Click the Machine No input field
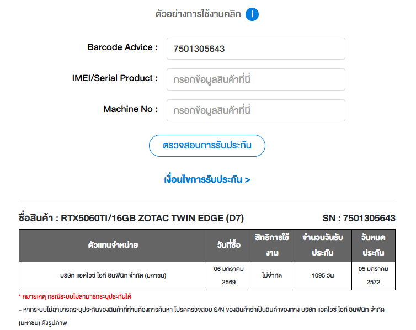Screen dimensions: 416x330 pos(255,110)
